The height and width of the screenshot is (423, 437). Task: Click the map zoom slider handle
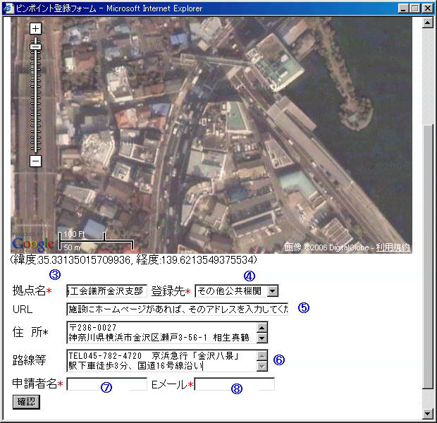[x=36, y=47]
